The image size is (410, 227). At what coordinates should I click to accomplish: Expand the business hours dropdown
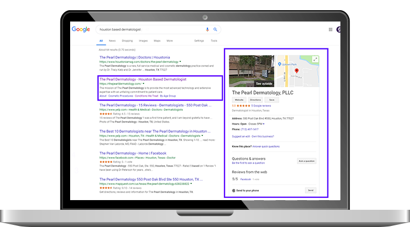(264, 124)
